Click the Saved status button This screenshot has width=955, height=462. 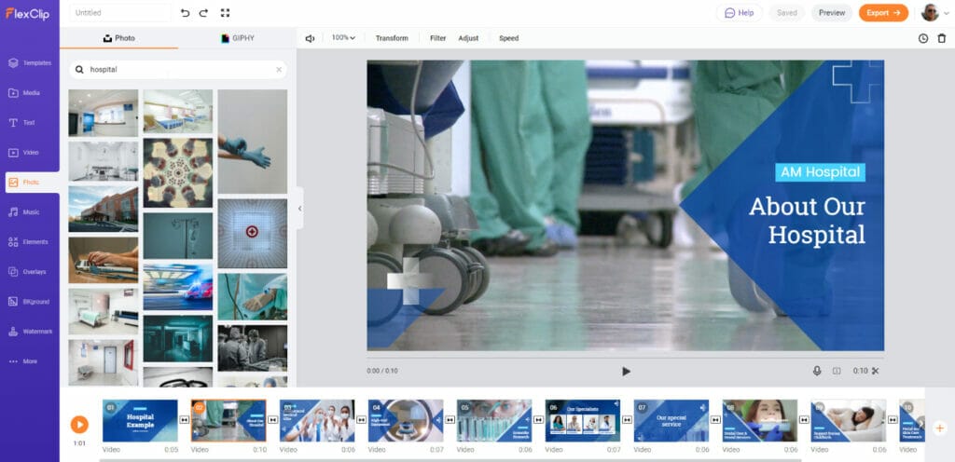787,13
